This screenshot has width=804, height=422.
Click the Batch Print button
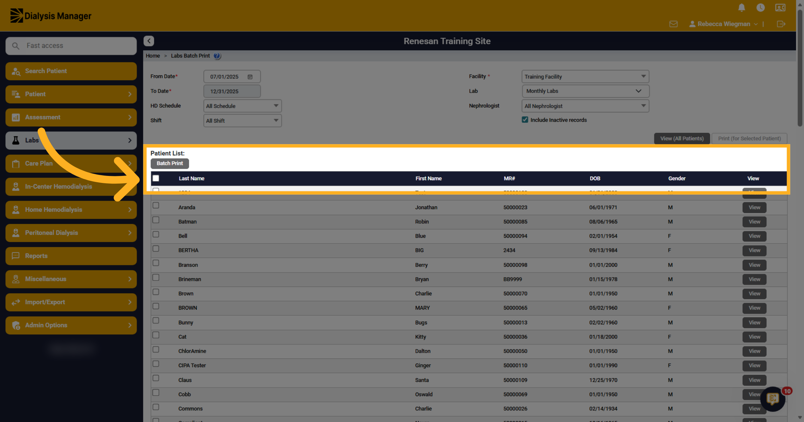(x=170, y=164)
